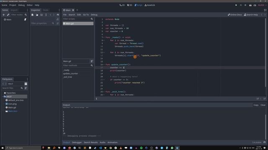
Task: Switch to Script workspace
Action: [x=138, y=5]
